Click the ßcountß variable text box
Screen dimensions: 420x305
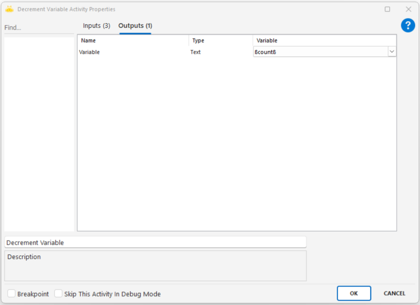[320, 52]
